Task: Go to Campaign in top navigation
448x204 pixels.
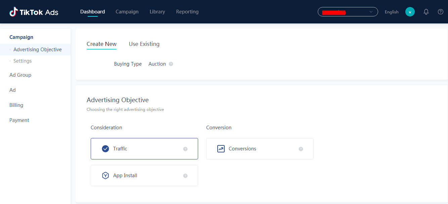Action: [x=127, y=12]
